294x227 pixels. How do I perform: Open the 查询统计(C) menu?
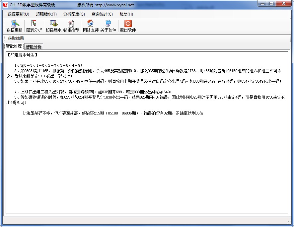click(x=102, y=14)
